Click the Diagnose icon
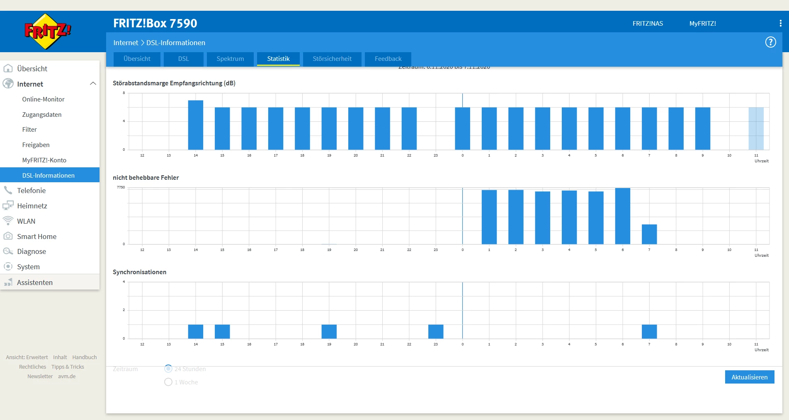789x420 pixels. [x=8, y=251]
